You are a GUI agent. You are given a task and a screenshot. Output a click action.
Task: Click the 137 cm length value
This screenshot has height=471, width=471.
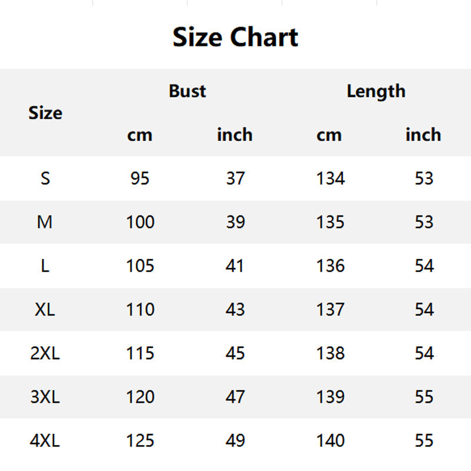coord(330,309)
